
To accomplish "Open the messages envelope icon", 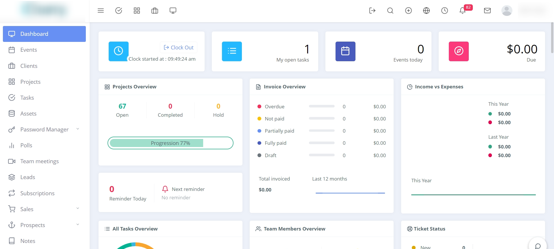I will tap(487, 11).
